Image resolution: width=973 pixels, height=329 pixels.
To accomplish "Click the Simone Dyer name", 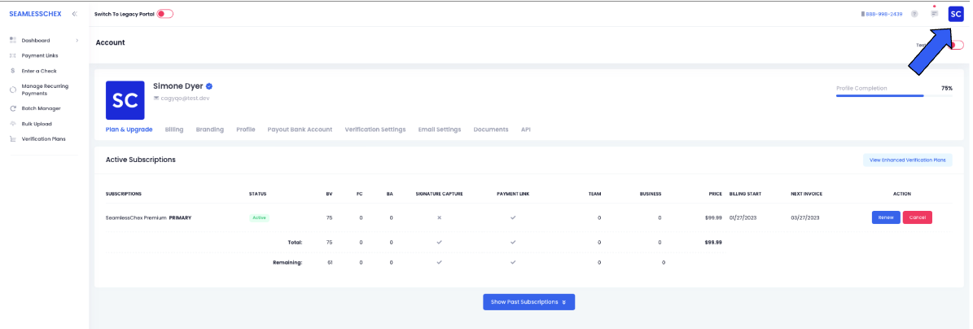I will coord(178,86).
